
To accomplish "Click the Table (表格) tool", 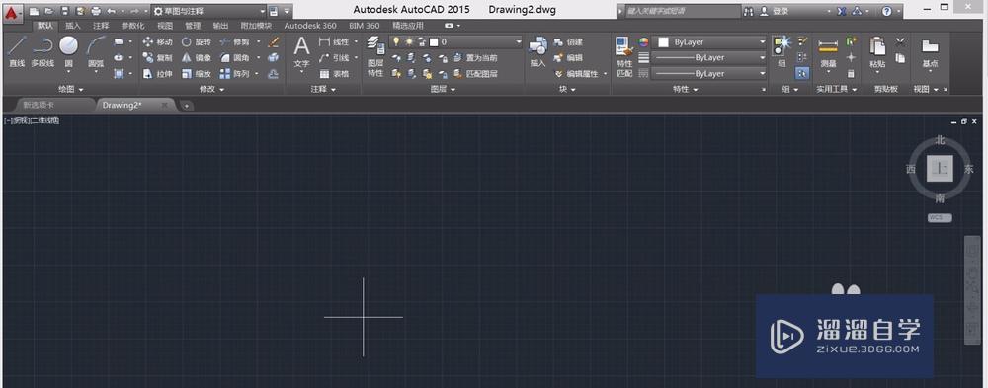I will pos(334,73).
